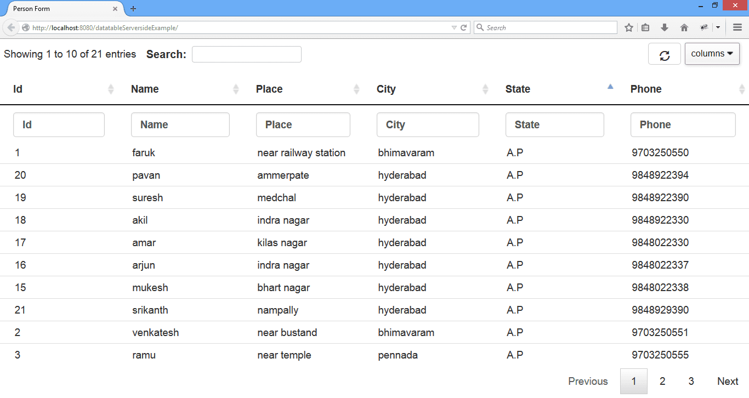
Task: Go to page Next in pagination
Action: (728, 381)
